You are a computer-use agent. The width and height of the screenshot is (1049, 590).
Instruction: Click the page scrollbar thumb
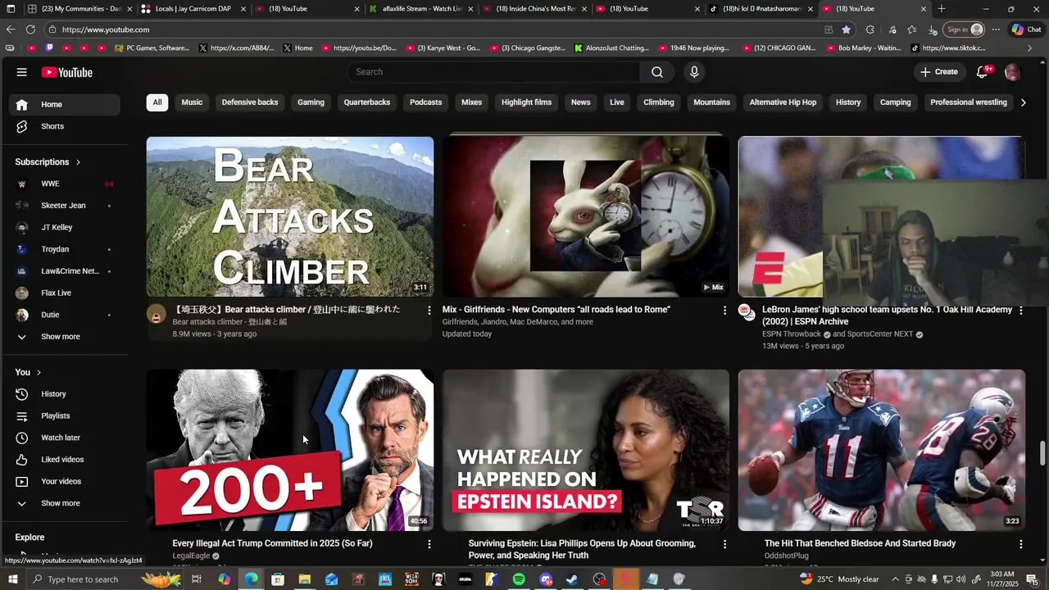pyautogui.click(x=1042, y=452)
